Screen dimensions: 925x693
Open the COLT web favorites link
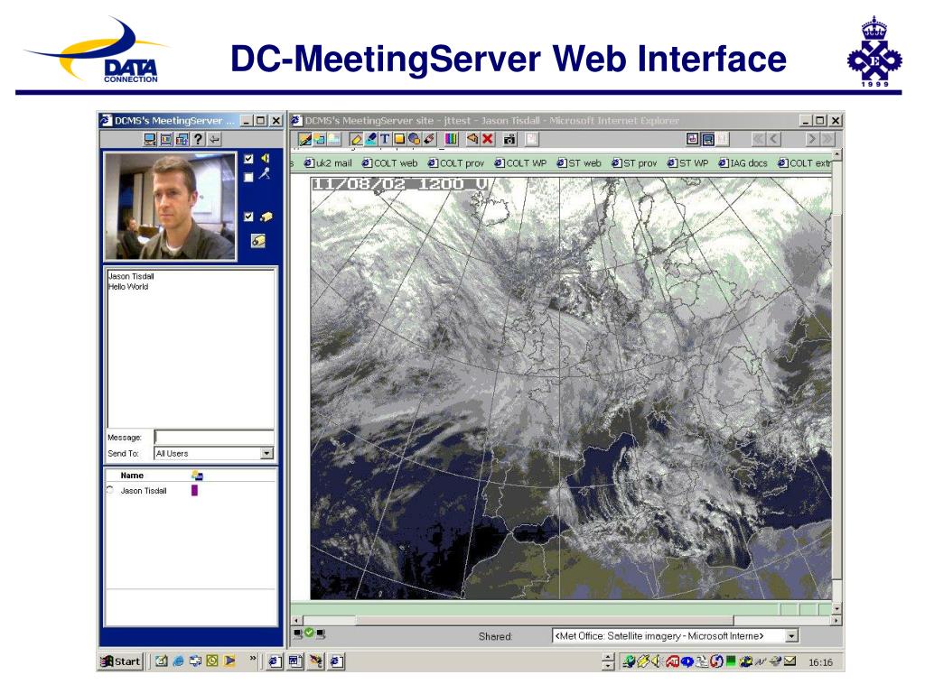(x=389, y=163)
